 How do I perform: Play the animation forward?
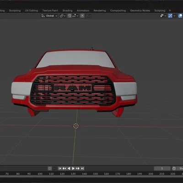coord(73,168)
